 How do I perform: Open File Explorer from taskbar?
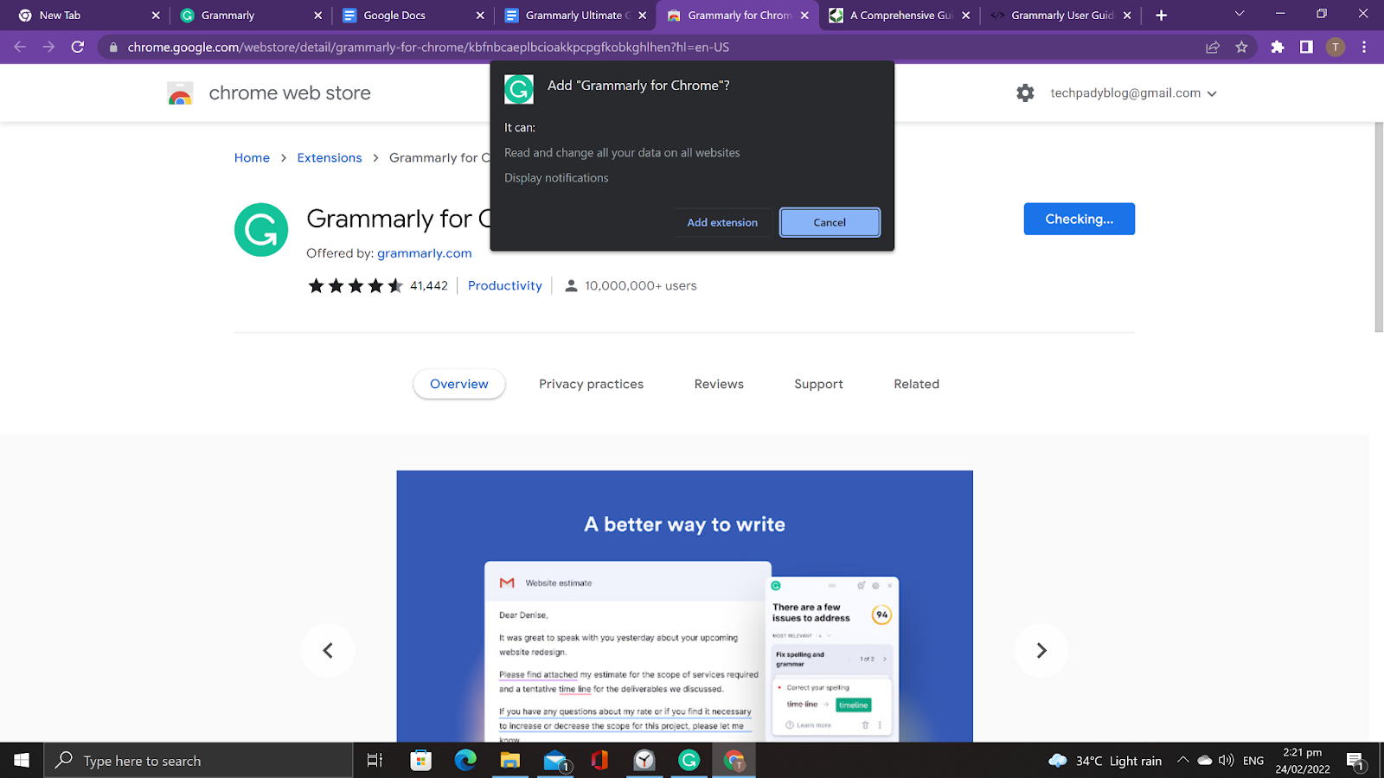510,761
